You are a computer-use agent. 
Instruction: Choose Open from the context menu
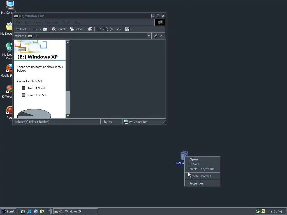pyautogui.click(x=202, y=159)
